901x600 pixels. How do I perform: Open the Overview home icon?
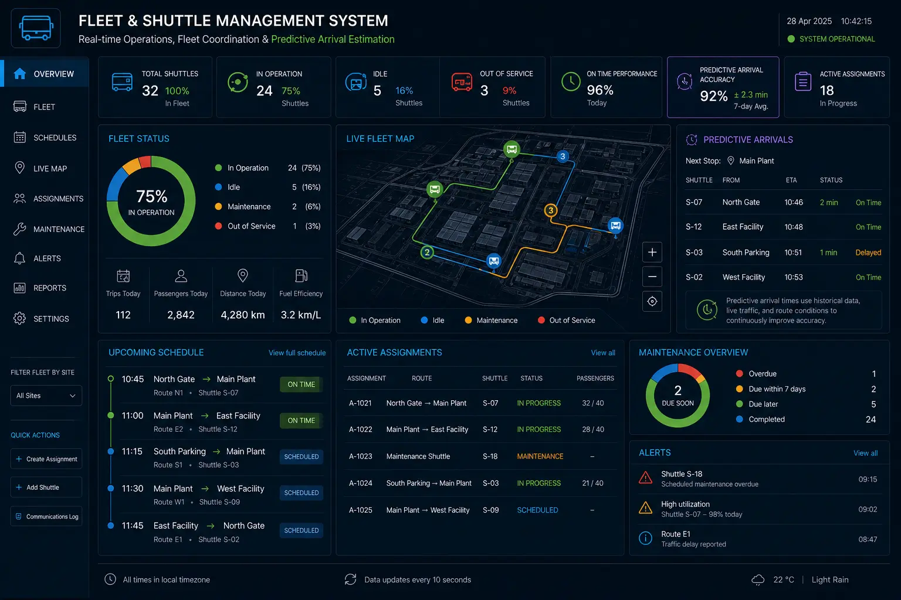(19, 74)
